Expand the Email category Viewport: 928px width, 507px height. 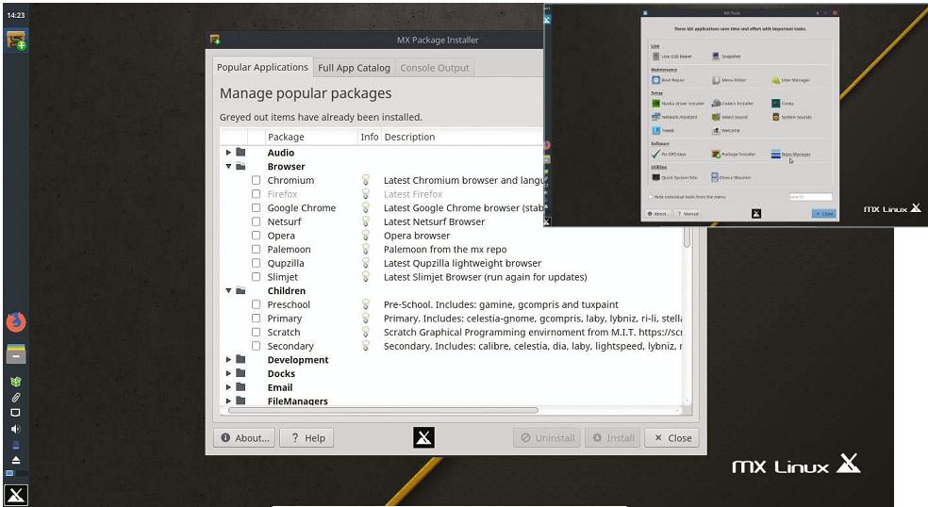pyautogui.click(x=228, y=387)
